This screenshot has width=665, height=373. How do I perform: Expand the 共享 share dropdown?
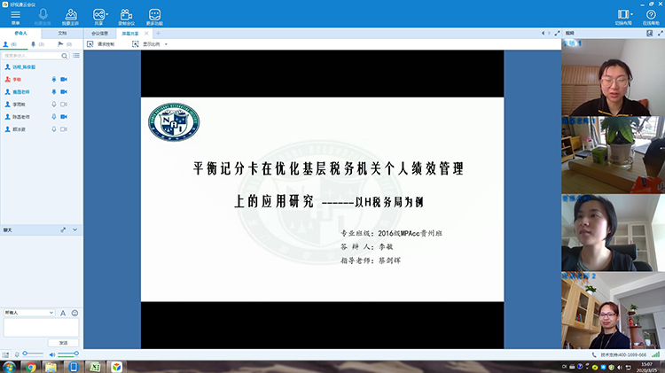(106, 14)
